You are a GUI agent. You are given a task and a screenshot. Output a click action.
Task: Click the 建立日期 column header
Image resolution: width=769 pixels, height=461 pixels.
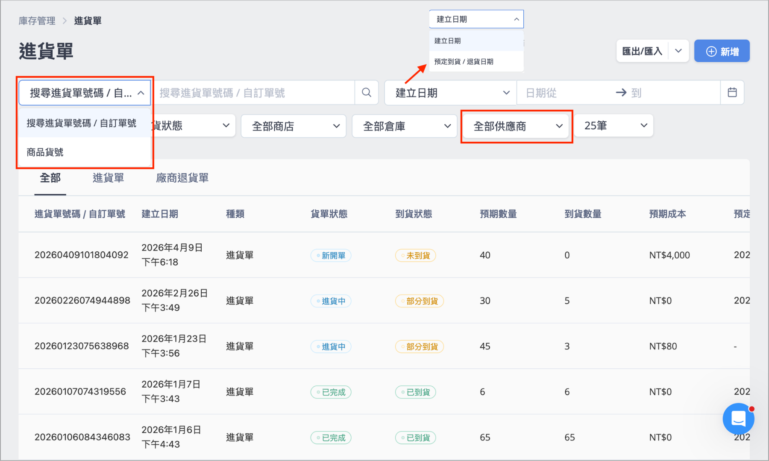(x=160, y=214)
